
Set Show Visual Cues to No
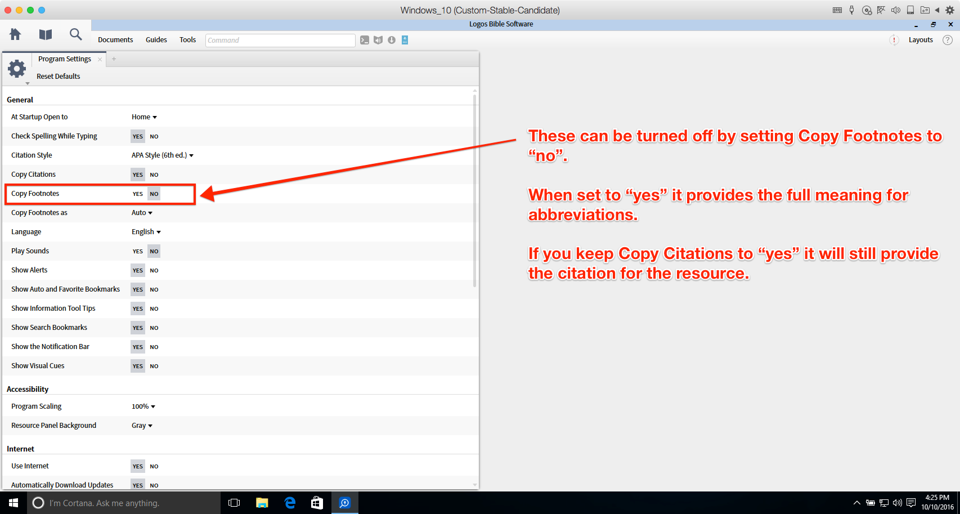coord(154,366)
